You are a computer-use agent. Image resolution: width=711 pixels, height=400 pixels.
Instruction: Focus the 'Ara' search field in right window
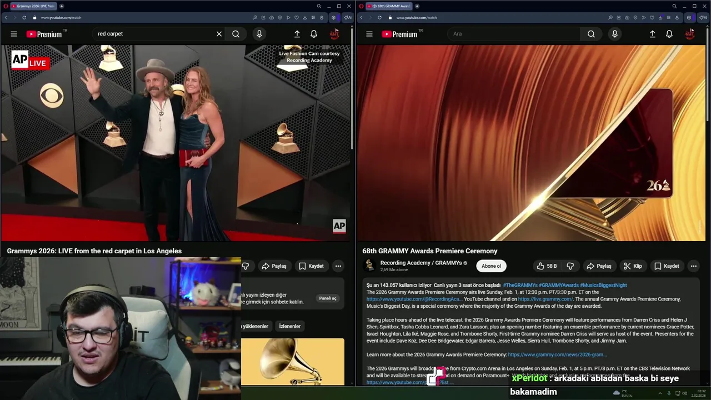(x=514, y=34)
